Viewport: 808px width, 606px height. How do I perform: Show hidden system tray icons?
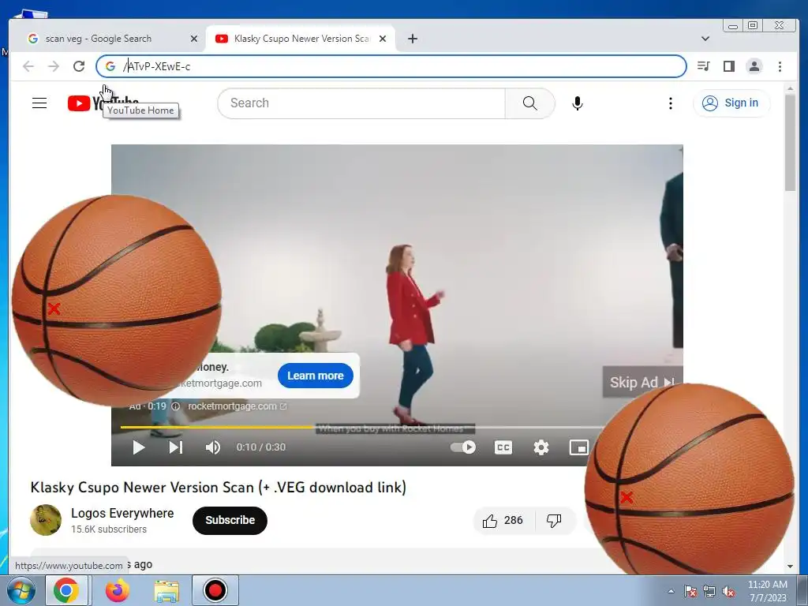pyautogui.click(x=671, y=591)
